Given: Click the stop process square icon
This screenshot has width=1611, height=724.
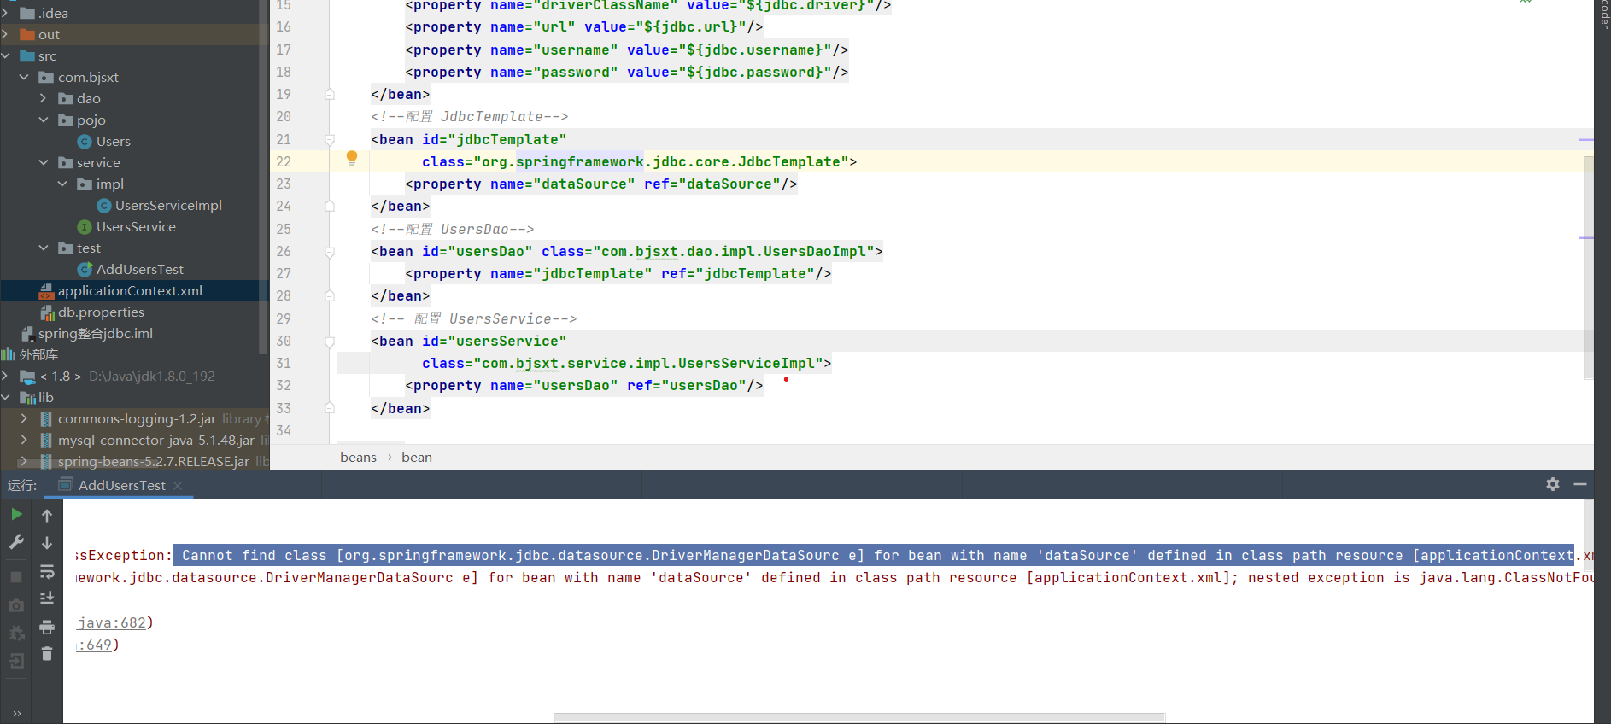Looking at the screenshot, I should [x=16, y=577].
